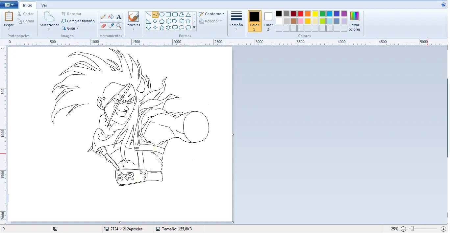This screenshot has height=233, width=450.
Task: Choose the Triangle shape
Action: click(x=188, y=14)
